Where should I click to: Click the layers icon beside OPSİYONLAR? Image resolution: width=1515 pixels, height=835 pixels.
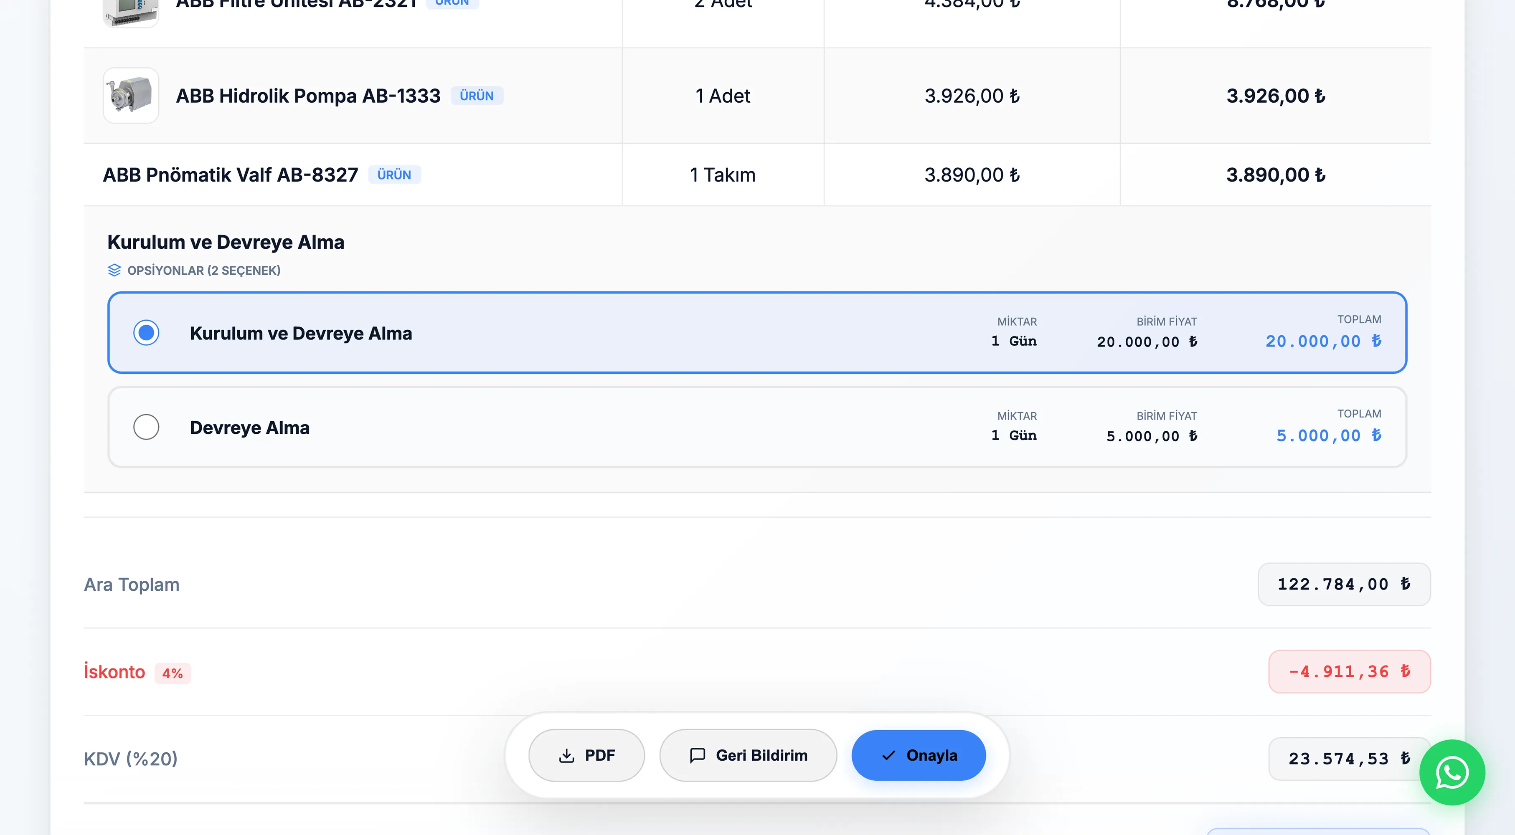click(114, 270)
